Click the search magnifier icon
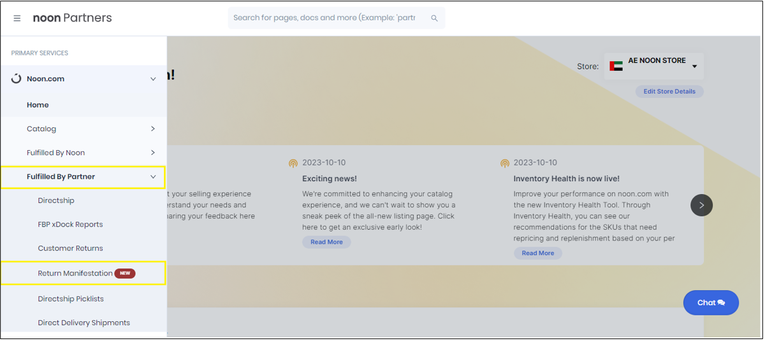Screen dimensions: 765x341 click(434, 18)
